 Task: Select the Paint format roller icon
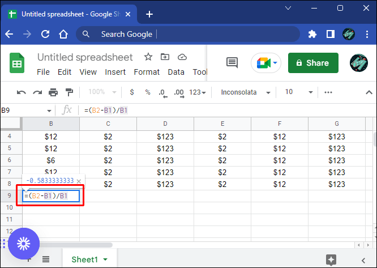[x=69, y=92]
